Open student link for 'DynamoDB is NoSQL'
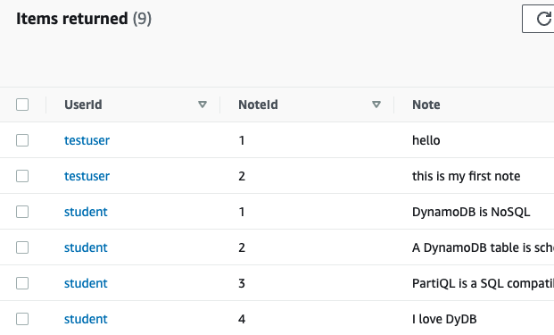Image resolution: width=554 pixels, height=335 pixels. point(86,212)
